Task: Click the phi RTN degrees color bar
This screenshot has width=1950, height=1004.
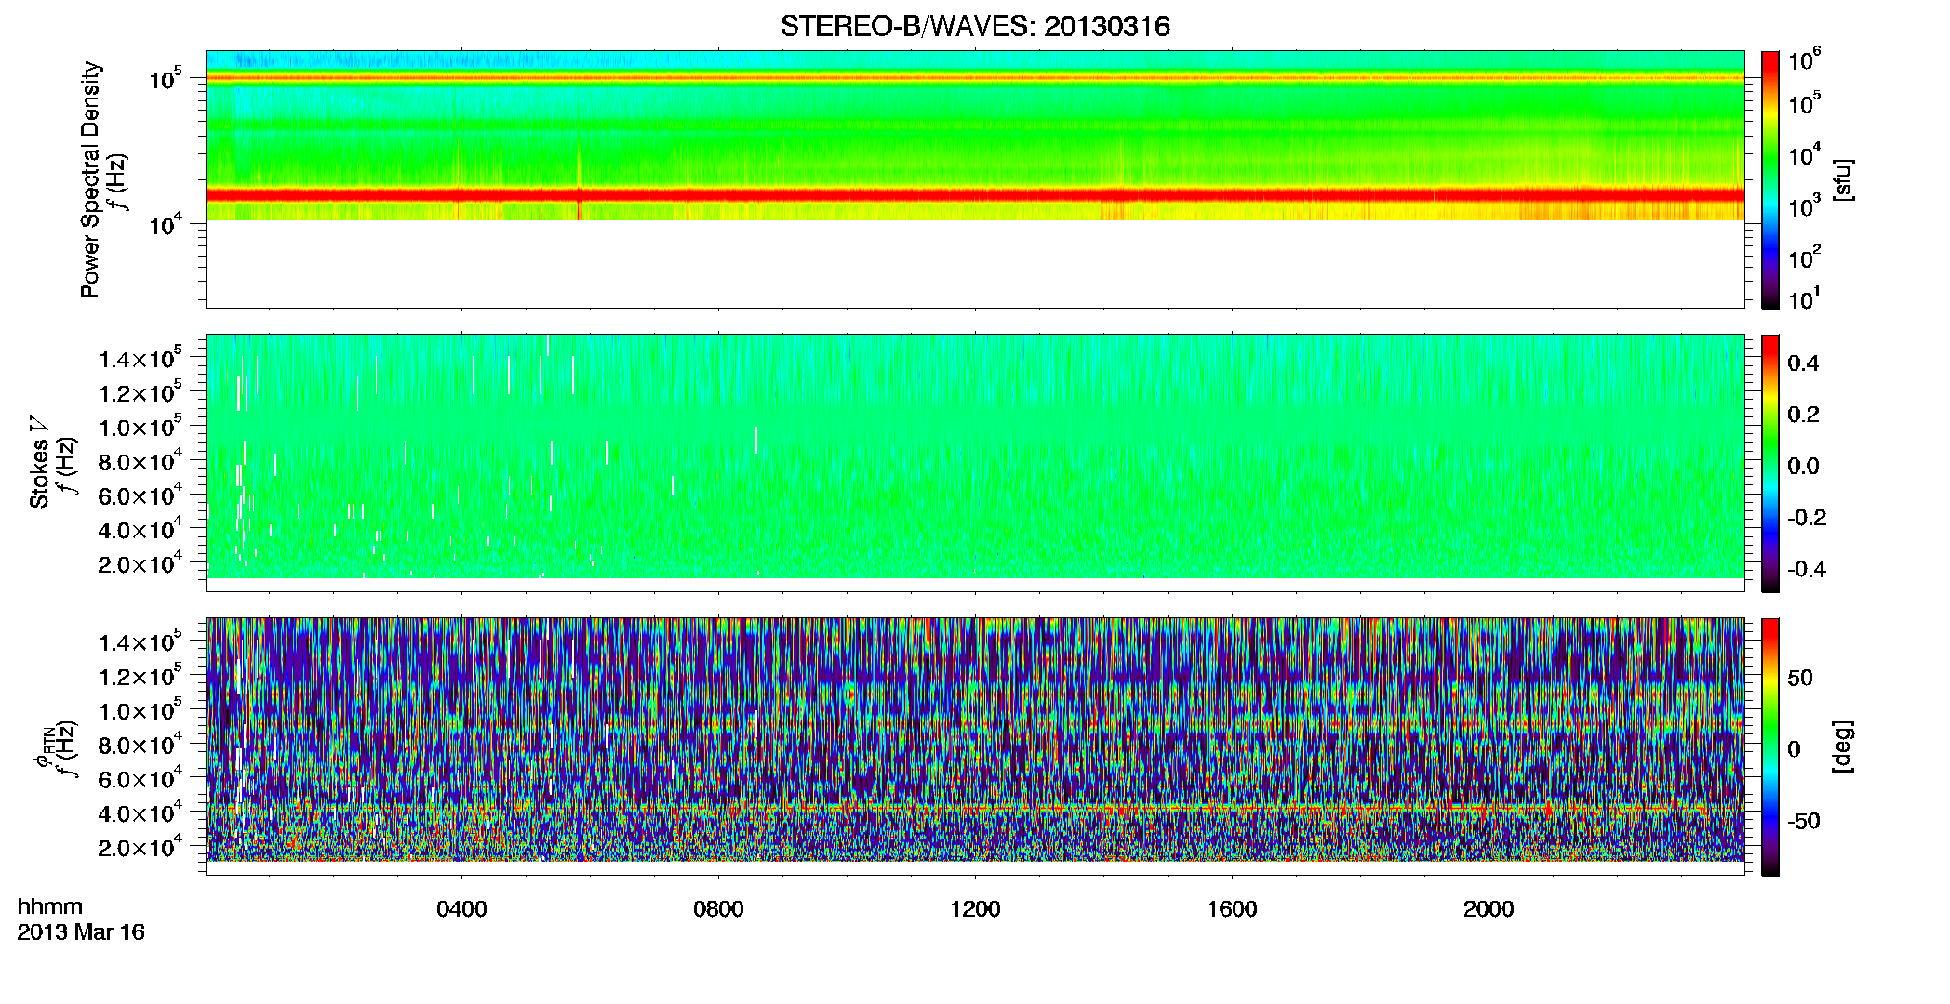Action: point(1770,746)
